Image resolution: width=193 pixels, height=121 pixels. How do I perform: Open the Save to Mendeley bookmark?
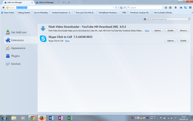(x=40, y=12)
